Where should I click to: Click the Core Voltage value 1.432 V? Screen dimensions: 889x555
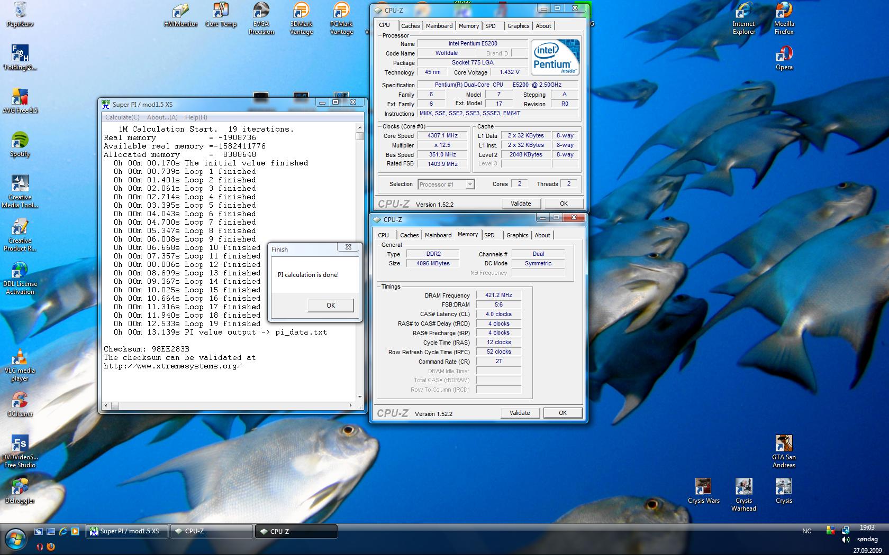pyautogui.click(x=510, y=72)
